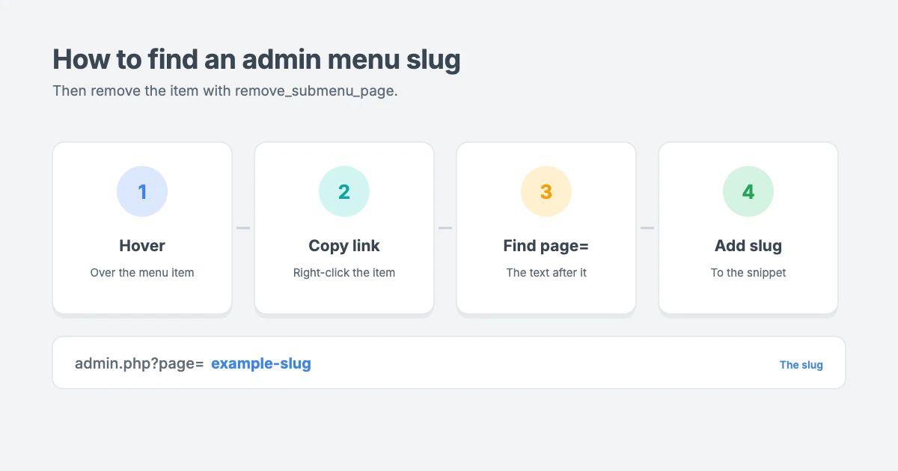This screenshot has height=471, width=898.
Task: Click the teal circle numbered 2
Action: click(344, 191)
